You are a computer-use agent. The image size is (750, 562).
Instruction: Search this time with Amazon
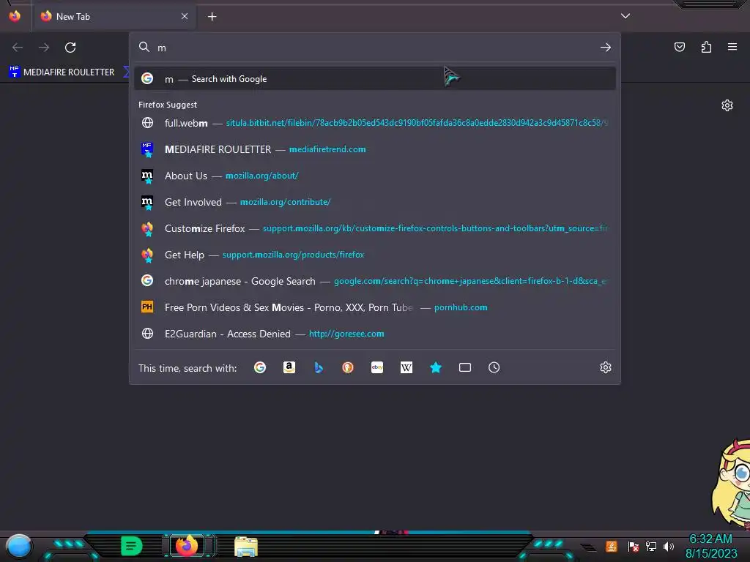[x=289, y=367]
